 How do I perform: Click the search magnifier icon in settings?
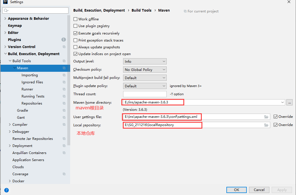tap(6, 10)
